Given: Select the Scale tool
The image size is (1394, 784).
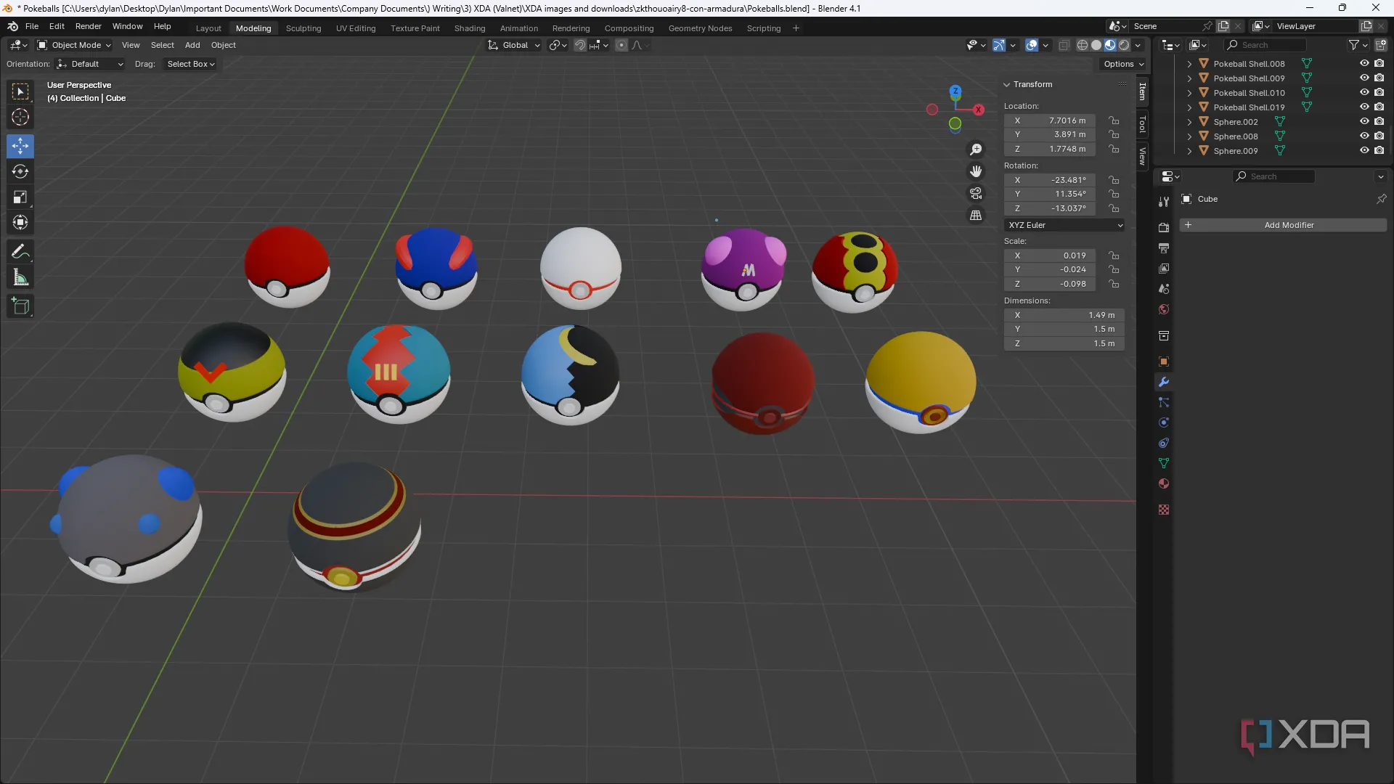Looking at the screenshot, I should click(20, 197).
